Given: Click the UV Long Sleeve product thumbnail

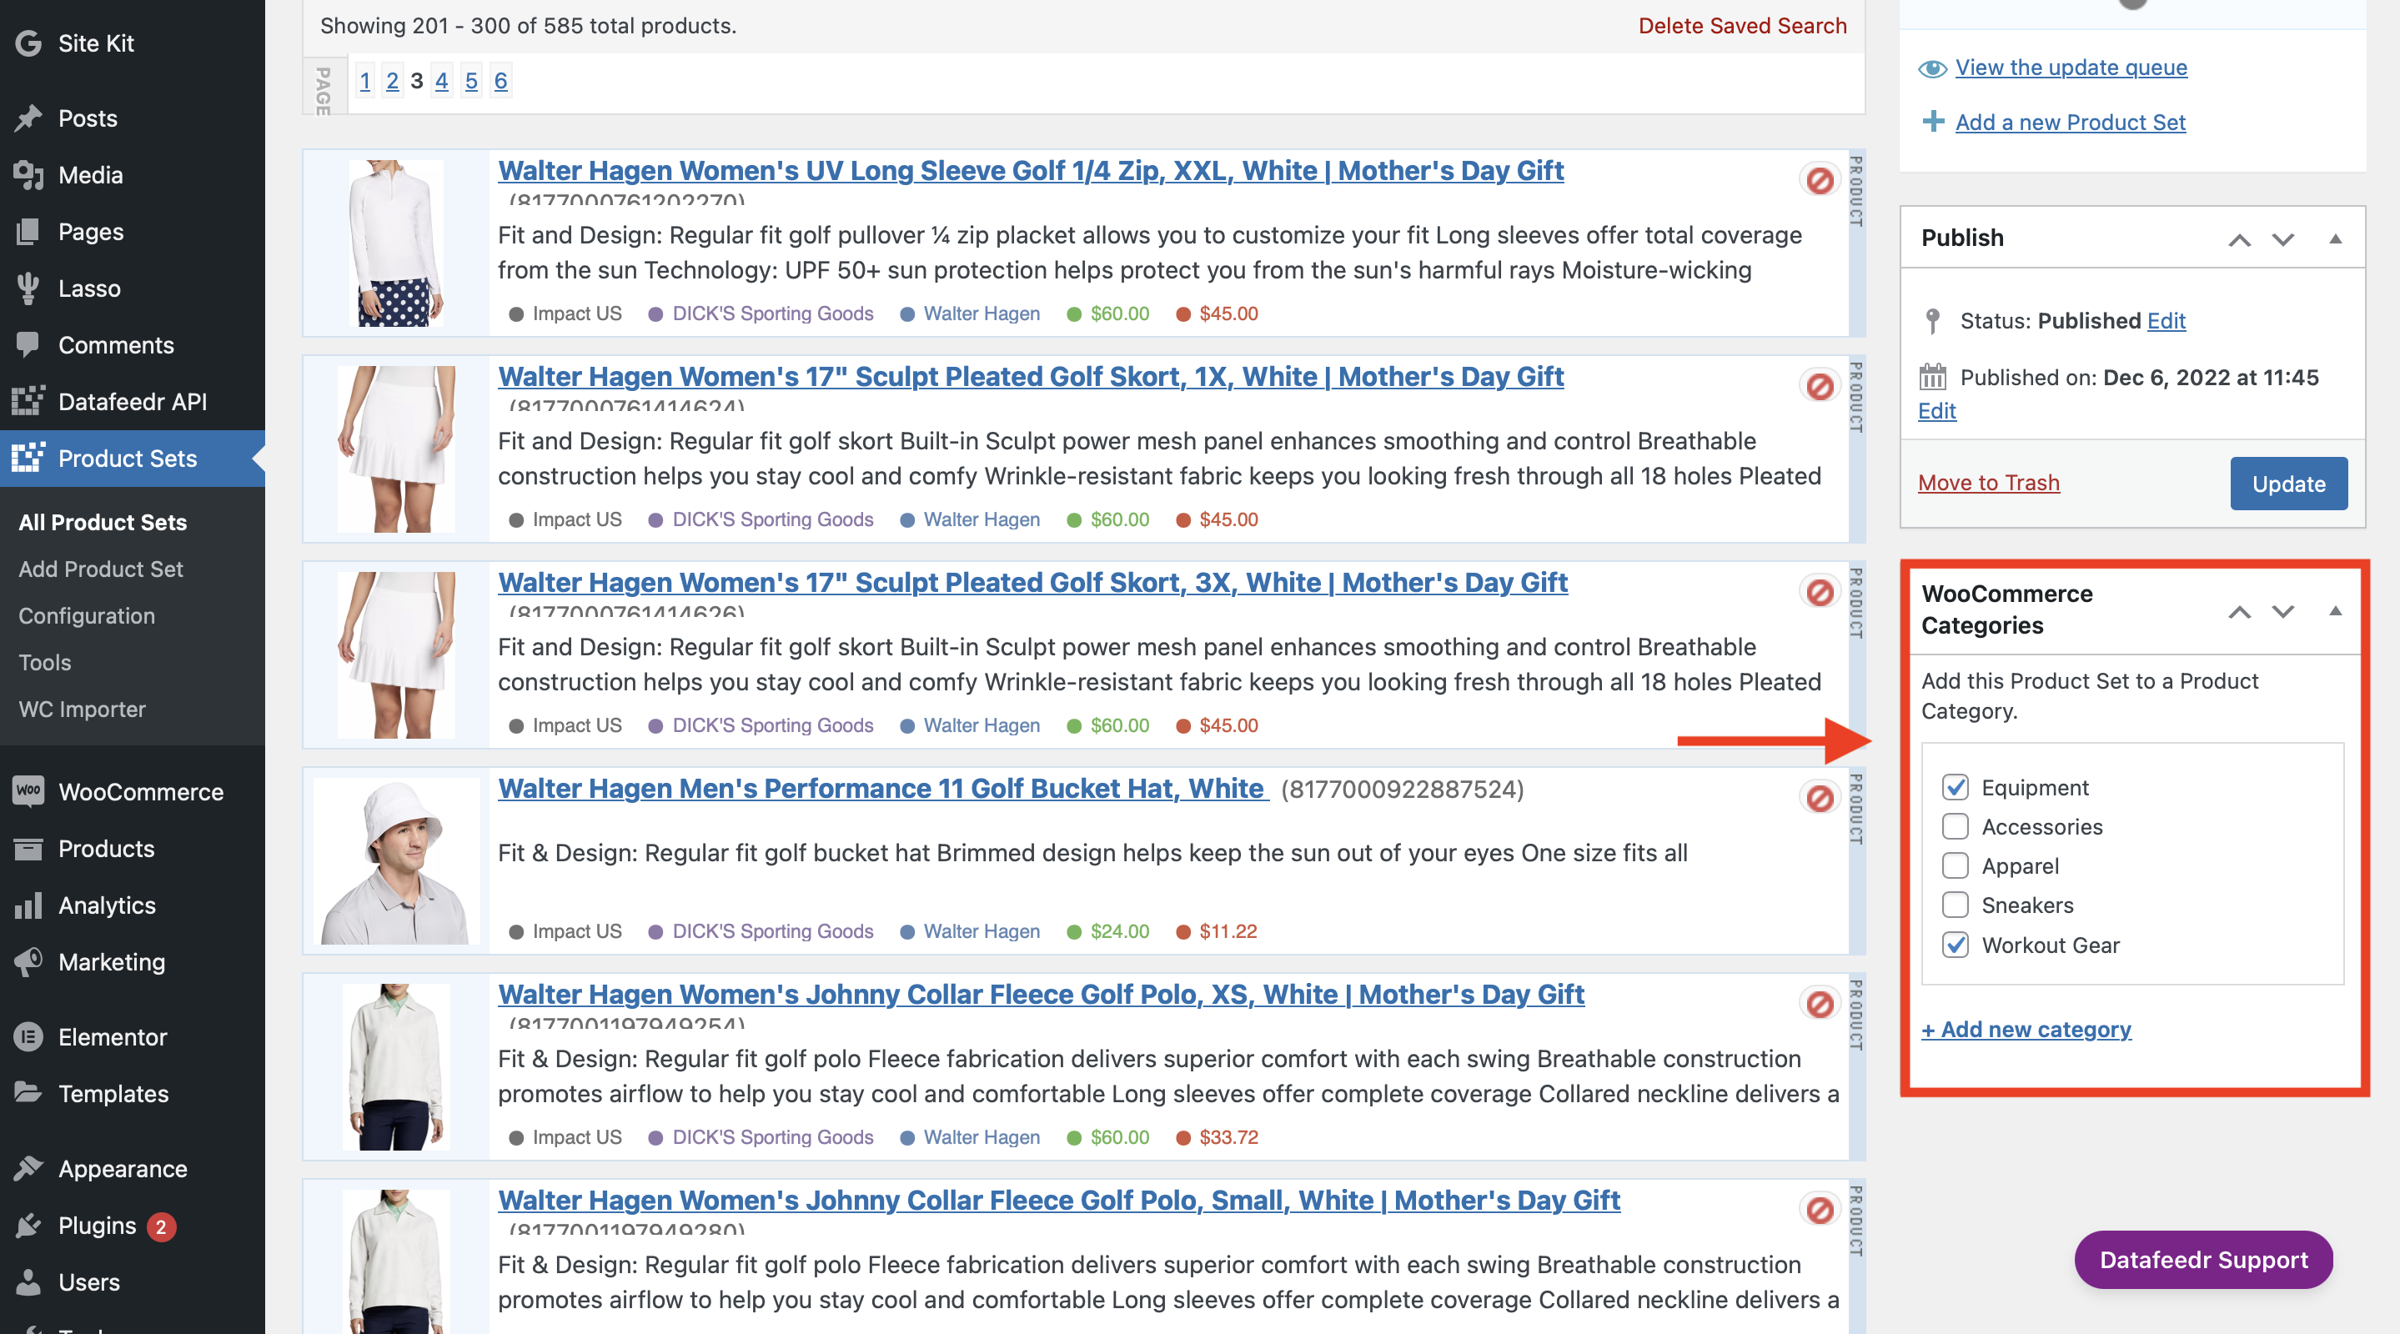Looking at the screenshot, I should point(396,243).
